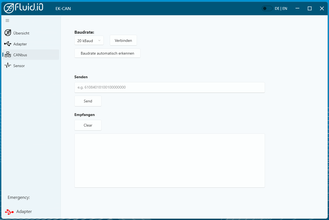Click the fluid.io logo in the header

23,8
